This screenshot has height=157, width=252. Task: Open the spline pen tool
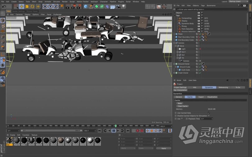pyautogui.click(x=91, y=7)
